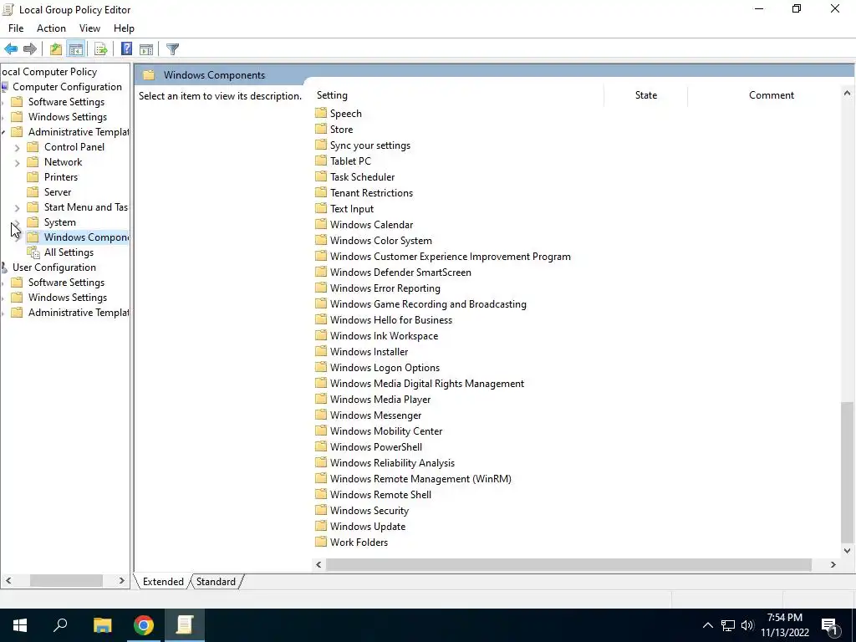Click the taskbar clock showing 7:54 PM
This screenshot has height=642, width=856.
point(784,625)
